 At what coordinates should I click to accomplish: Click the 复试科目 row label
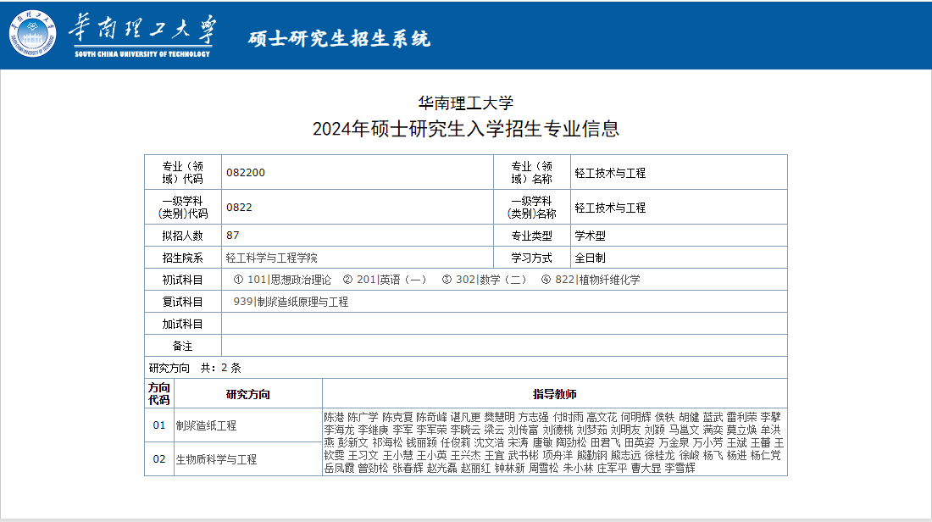click(x=182, y=302)
